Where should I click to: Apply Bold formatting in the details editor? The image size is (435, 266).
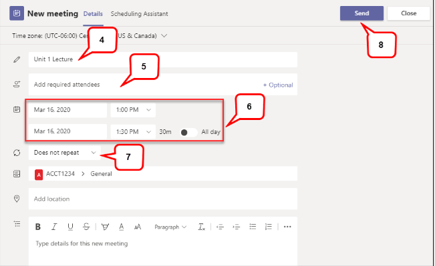tap(38, 227)
